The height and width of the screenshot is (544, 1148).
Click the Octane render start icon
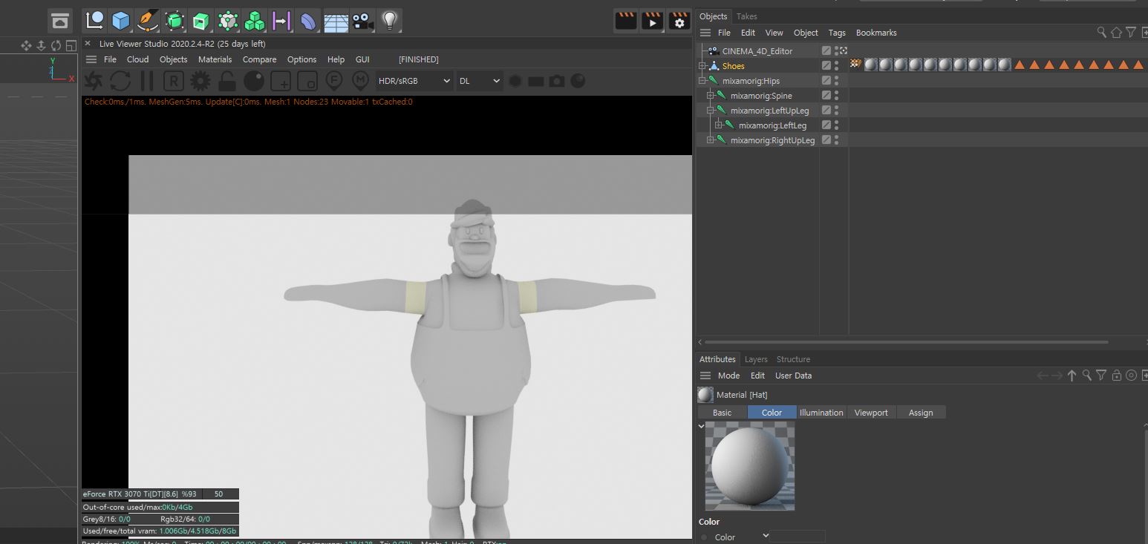click(94, 80)
